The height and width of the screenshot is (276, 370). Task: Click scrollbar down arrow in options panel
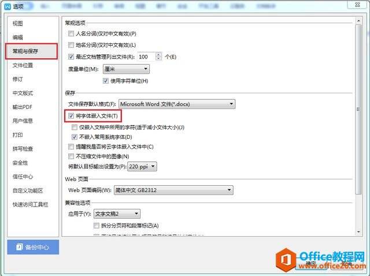358,232
